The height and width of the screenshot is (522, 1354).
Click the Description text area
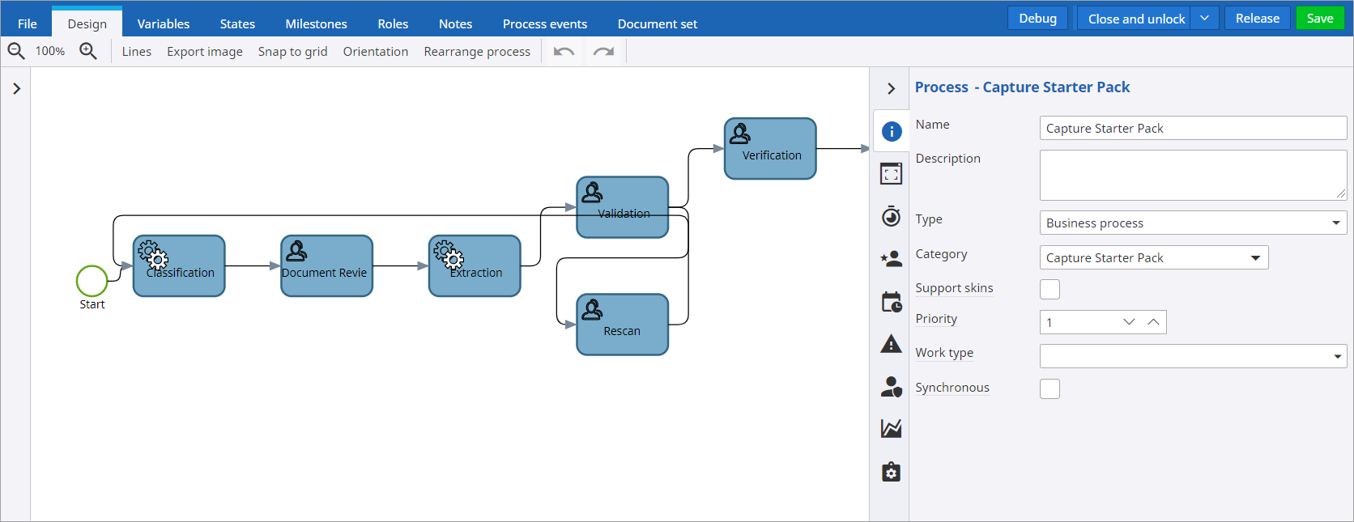(x=1192, y=175)
